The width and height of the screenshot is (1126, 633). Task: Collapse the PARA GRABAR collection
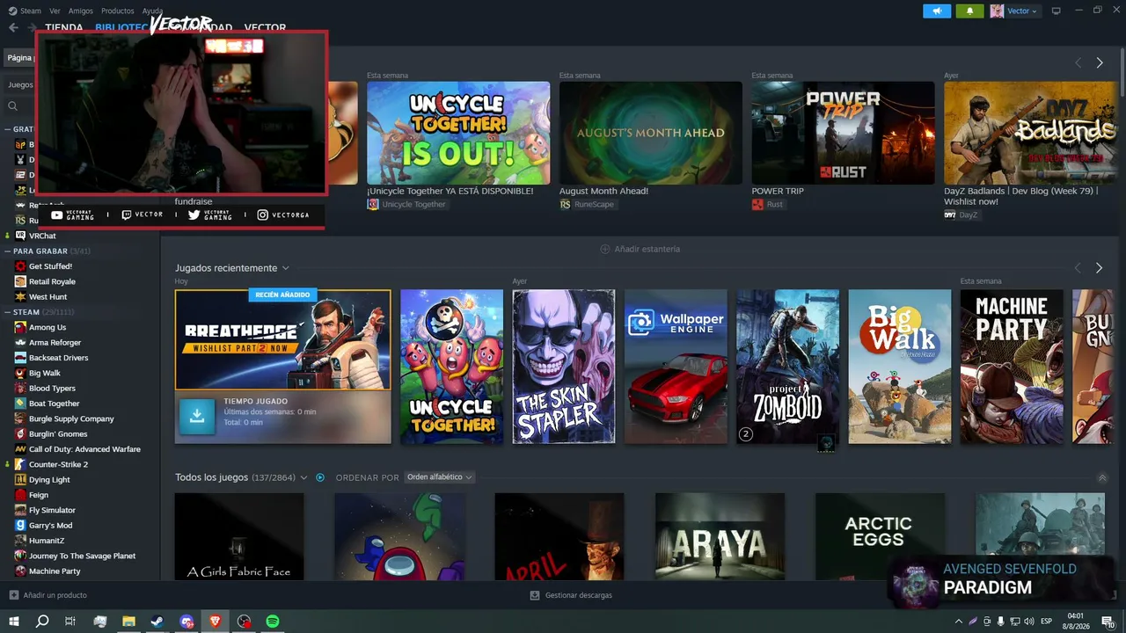pos(8,251)
